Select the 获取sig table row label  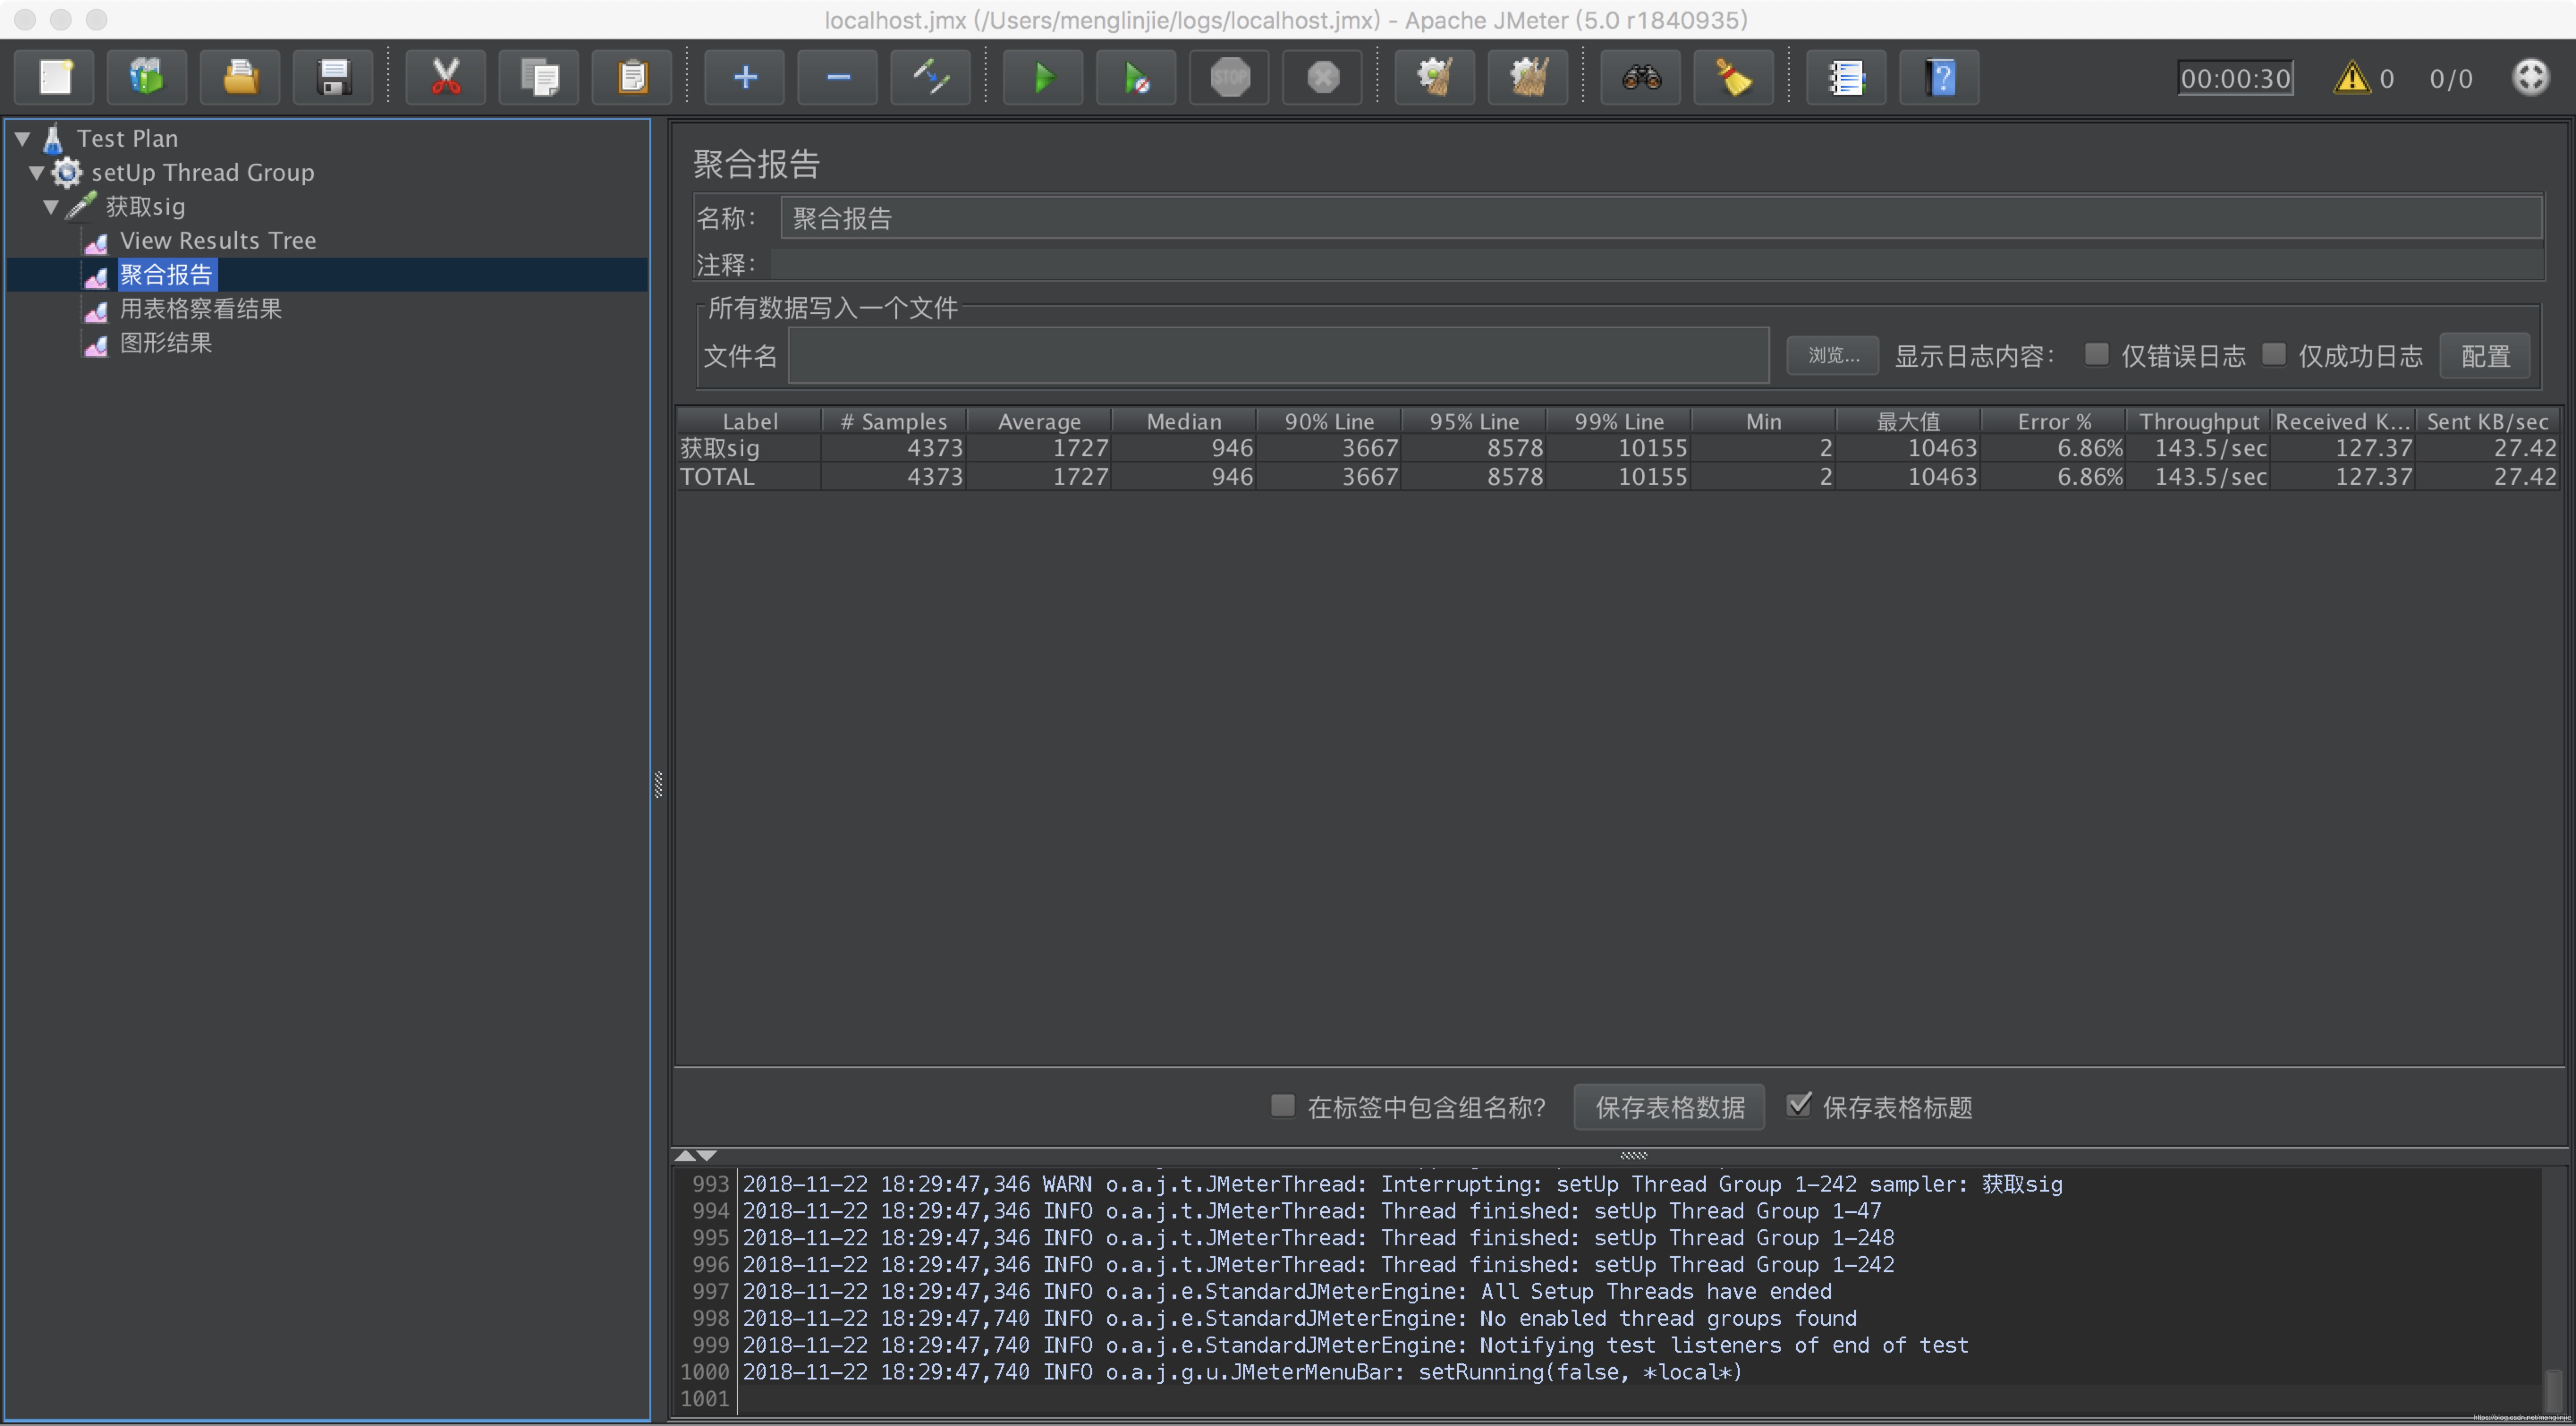[x=719, y=448]
